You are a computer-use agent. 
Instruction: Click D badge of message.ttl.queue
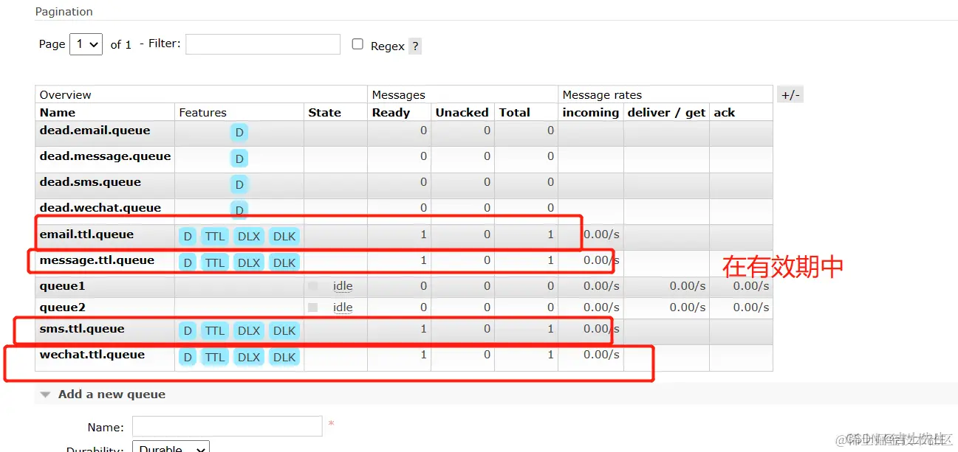pos(188,262)
